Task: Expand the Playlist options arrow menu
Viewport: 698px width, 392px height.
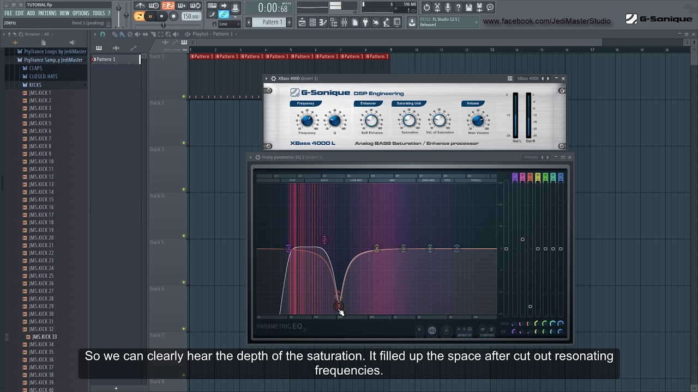Action: pos(95,34)
